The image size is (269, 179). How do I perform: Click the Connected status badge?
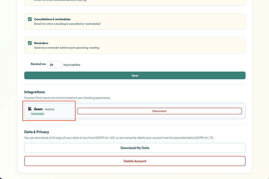37,114
